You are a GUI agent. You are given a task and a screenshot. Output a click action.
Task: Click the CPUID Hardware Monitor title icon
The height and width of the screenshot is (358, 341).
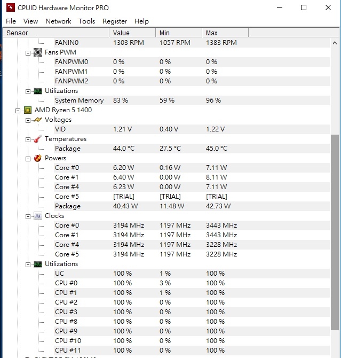click(11, 8)
